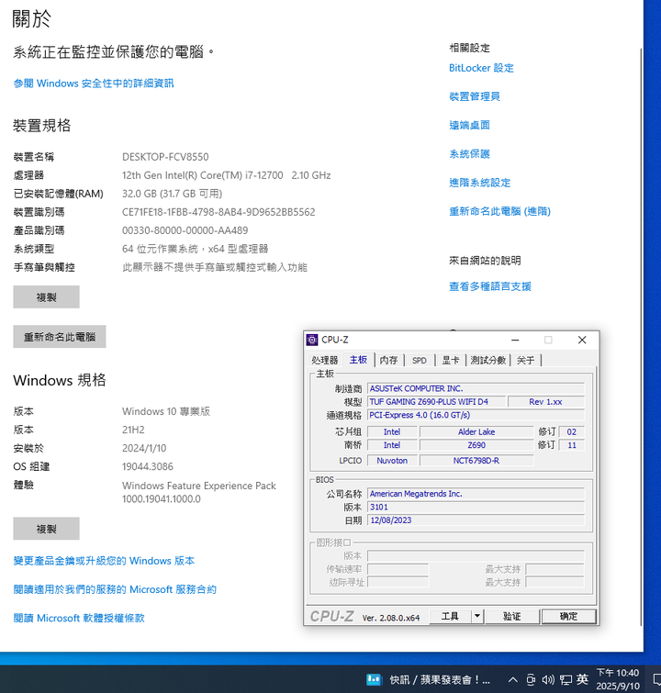This screenshot has height=693, width=661.
Task: Click device name DESKTOP-FCV8550
Action: click(x=165, y=157)
